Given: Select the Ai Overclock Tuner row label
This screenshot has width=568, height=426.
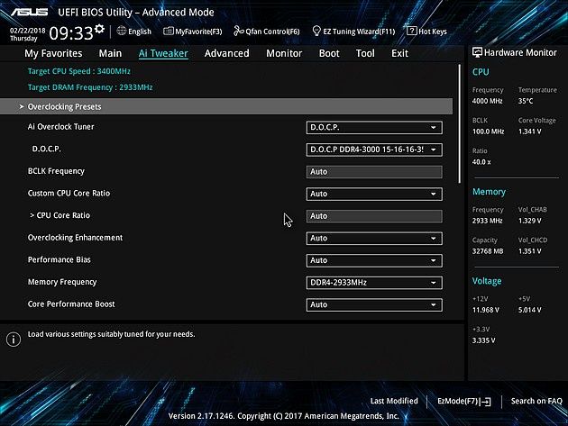Looking at the screenshot, I should pyautogui.click(x=61, y=127).
